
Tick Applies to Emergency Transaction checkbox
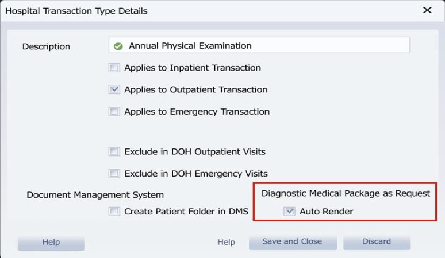pos(114,111)
